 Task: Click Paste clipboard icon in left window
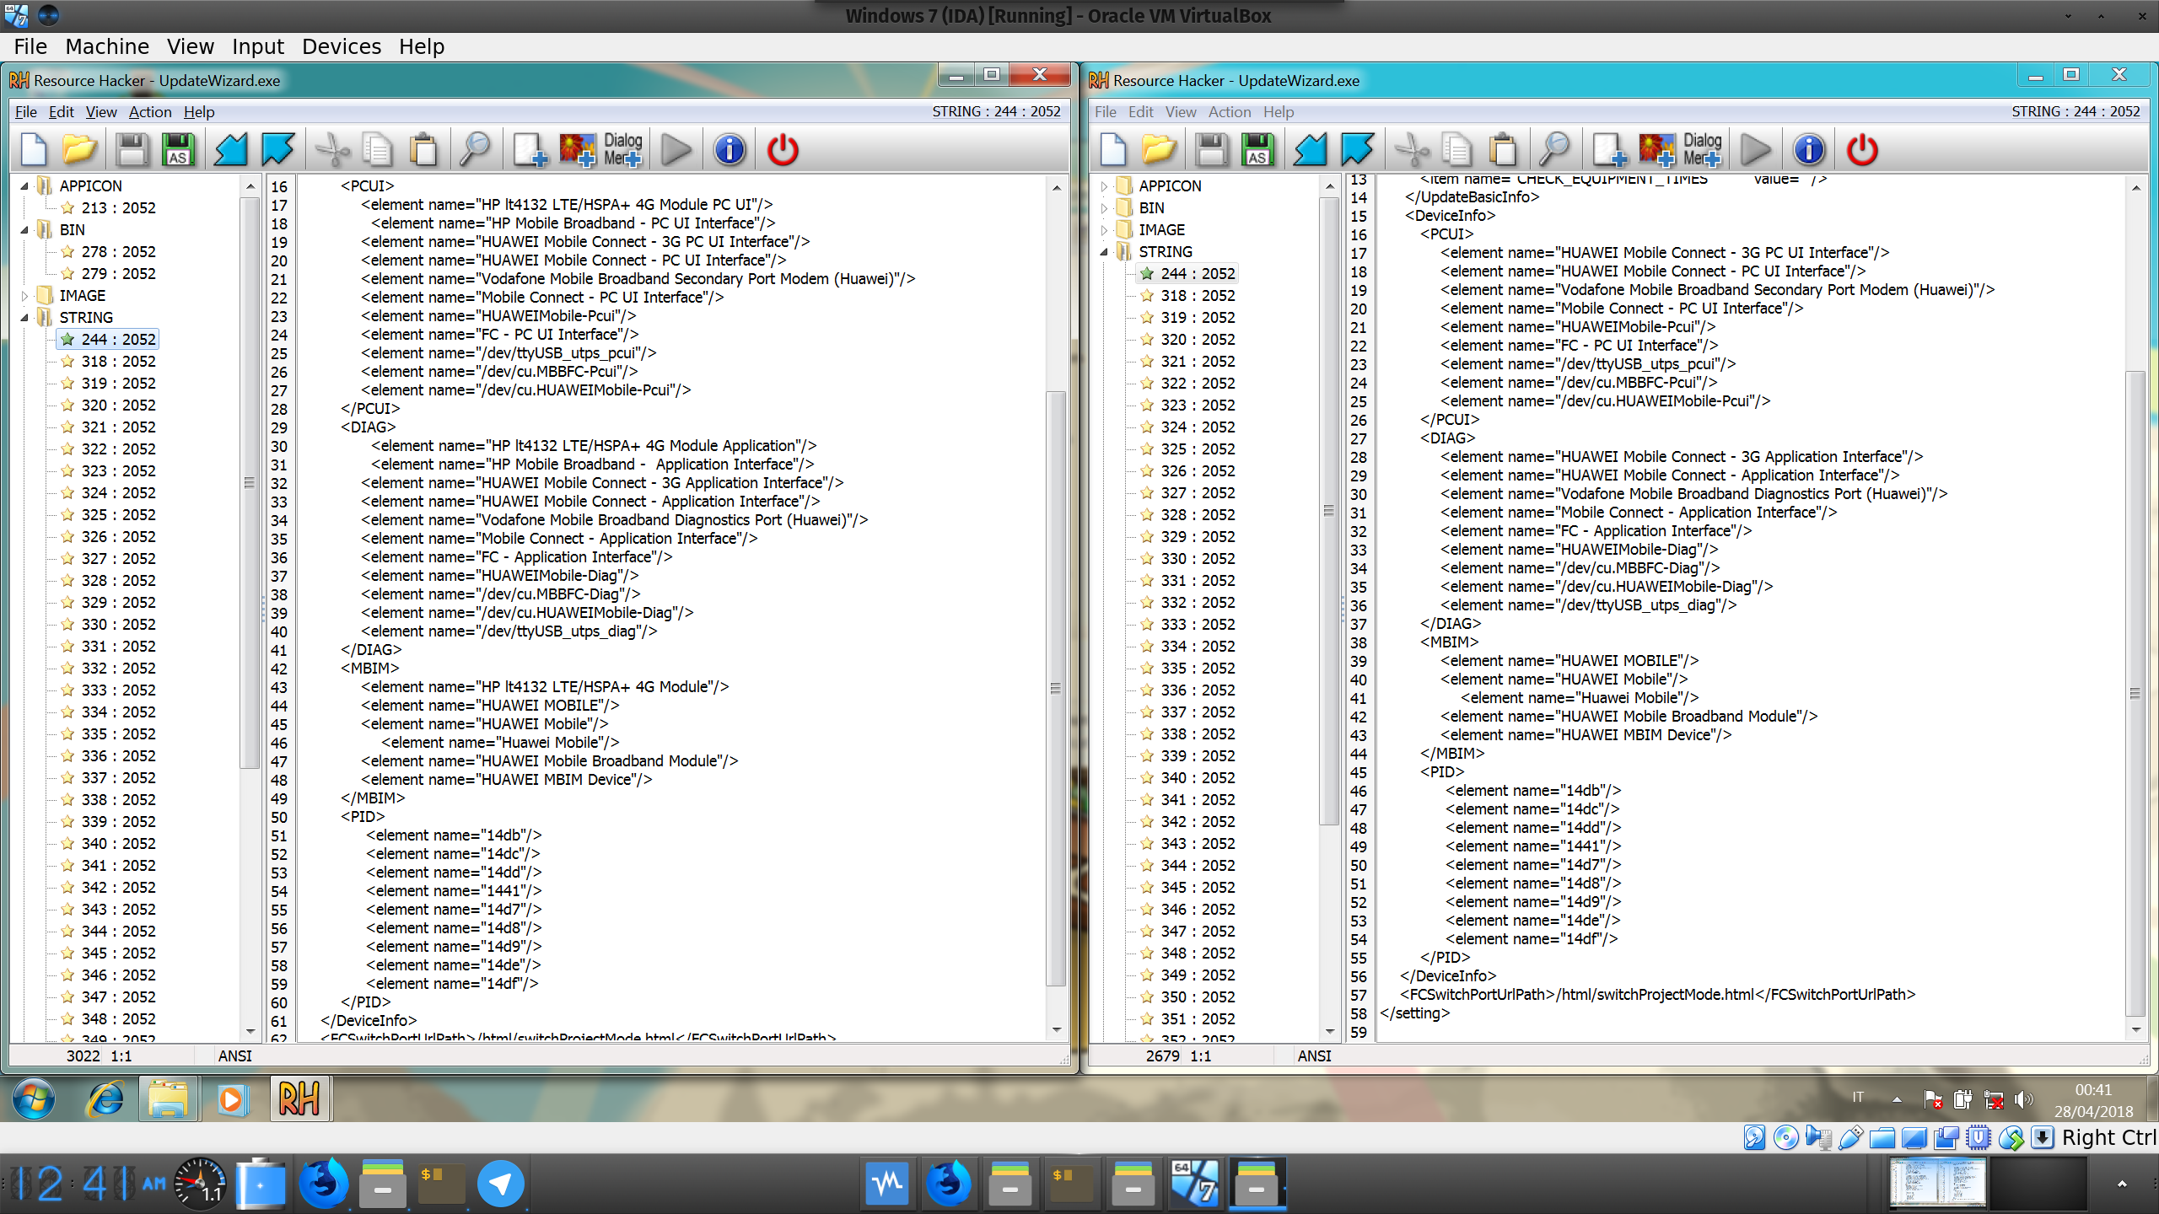click(423, 150)
